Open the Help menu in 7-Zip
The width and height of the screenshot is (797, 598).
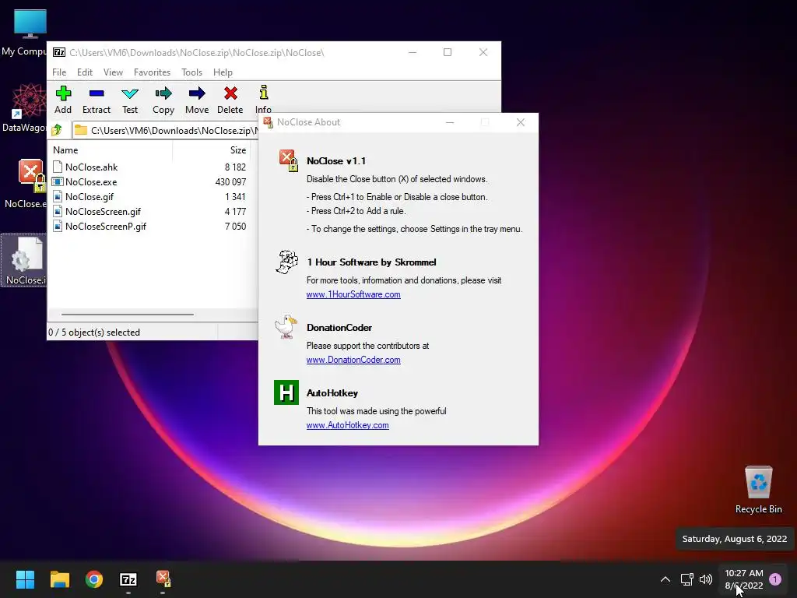(223, 72)
